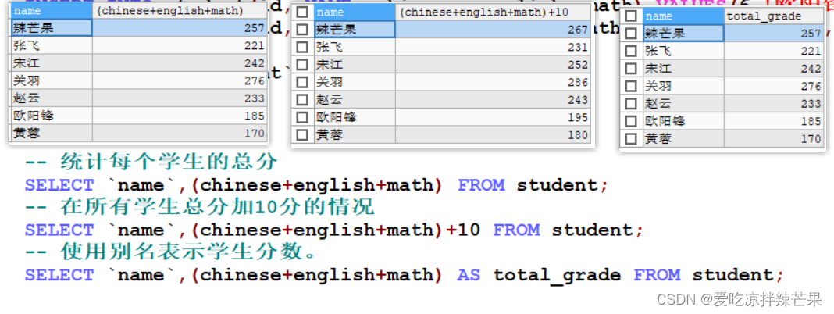Check 赵云 row box in +10 result table
Image resolution: width=834 pixels, height=314 pixels.
303,100
